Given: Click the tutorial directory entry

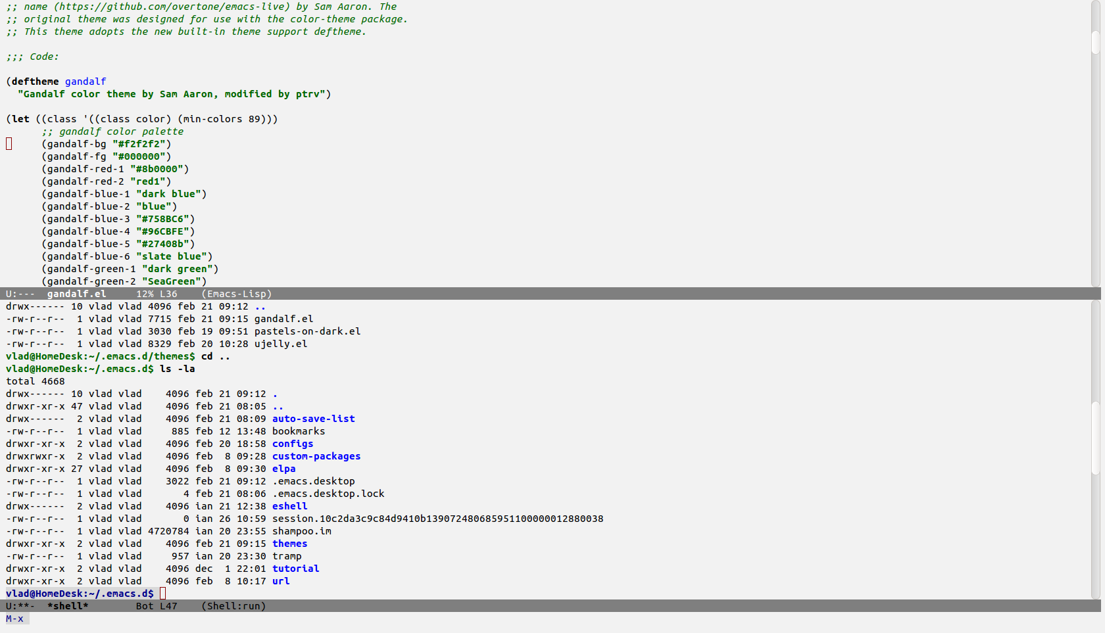Looking at the screenshot, I should pyautogui.click(x=296, y=569).
